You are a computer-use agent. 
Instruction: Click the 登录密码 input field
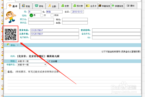[x=116, y=30]
